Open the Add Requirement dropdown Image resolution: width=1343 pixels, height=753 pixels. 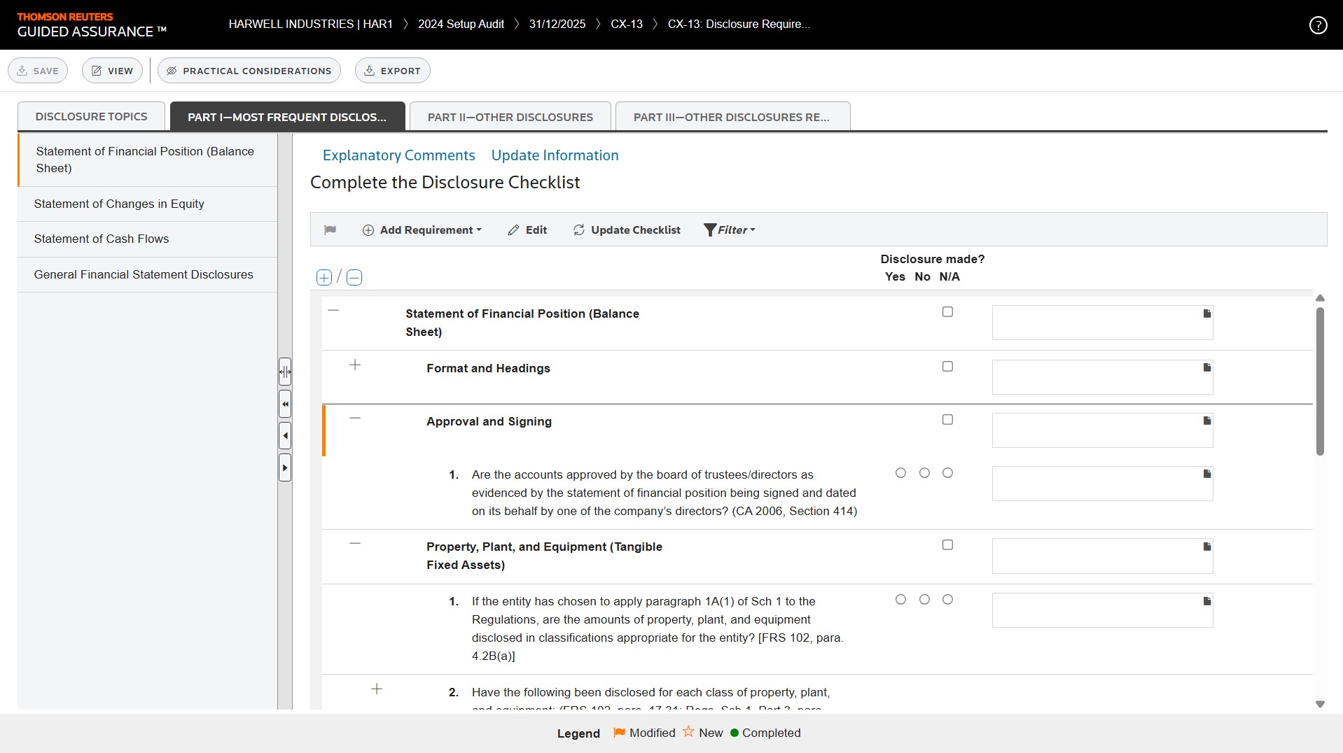(422, 230)
